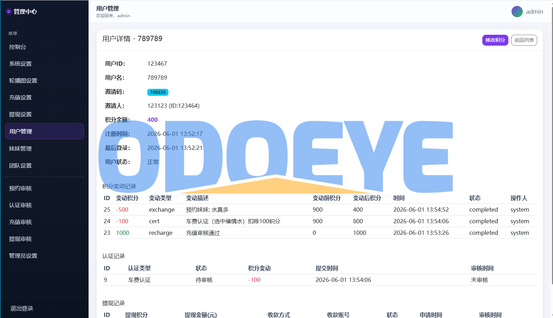Open 认证审核 page

point(44,205)
